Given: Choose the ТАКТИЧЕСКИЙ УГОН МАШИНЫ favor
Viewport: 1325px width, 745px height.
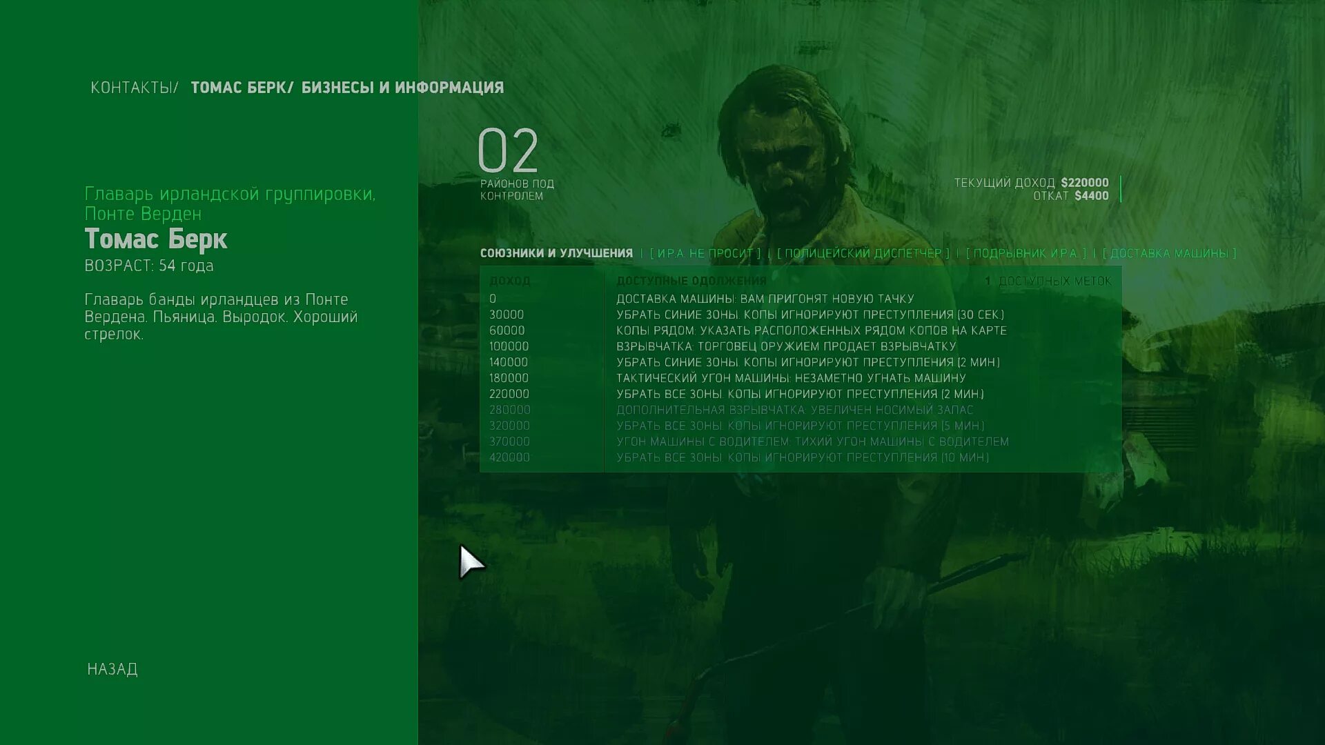Looking at the screenshot, I should pyautogui.click(x=790, y=378).
